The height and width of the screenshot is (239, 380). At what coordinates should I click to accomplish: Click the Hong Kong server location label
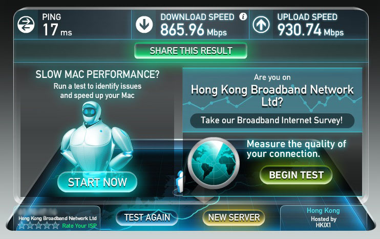(x=323, y=211)
